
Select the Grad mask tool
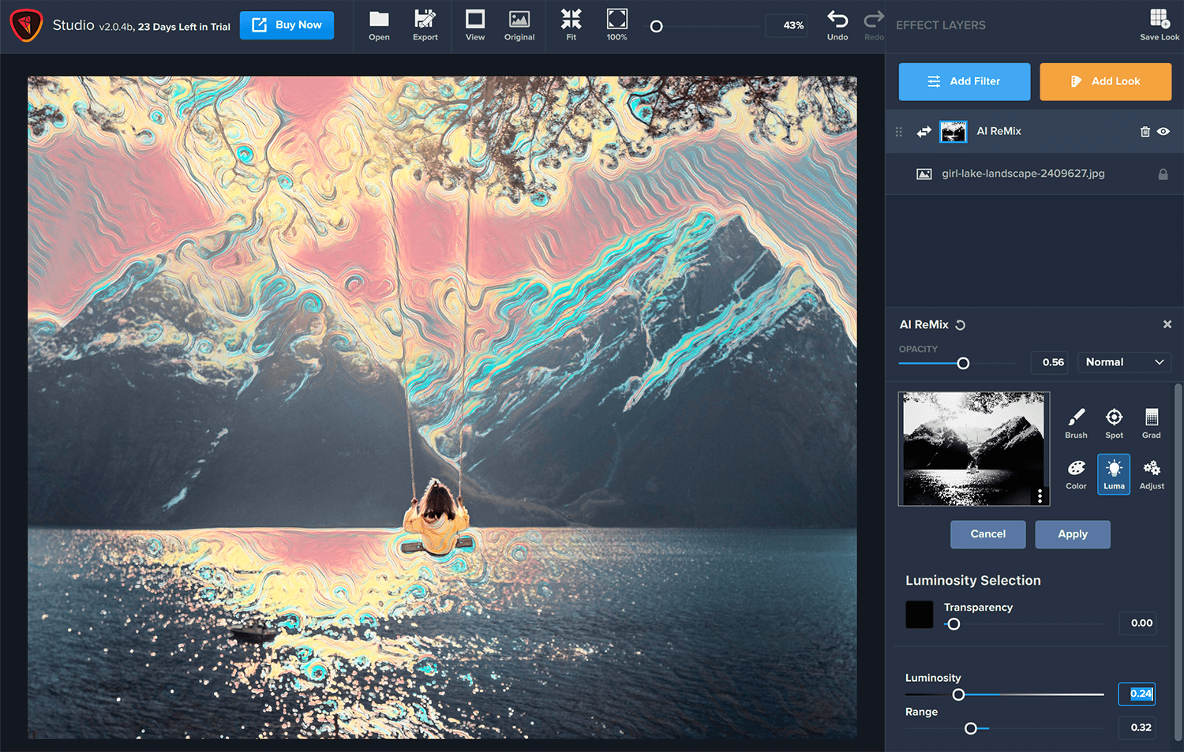pos(1152,423)
